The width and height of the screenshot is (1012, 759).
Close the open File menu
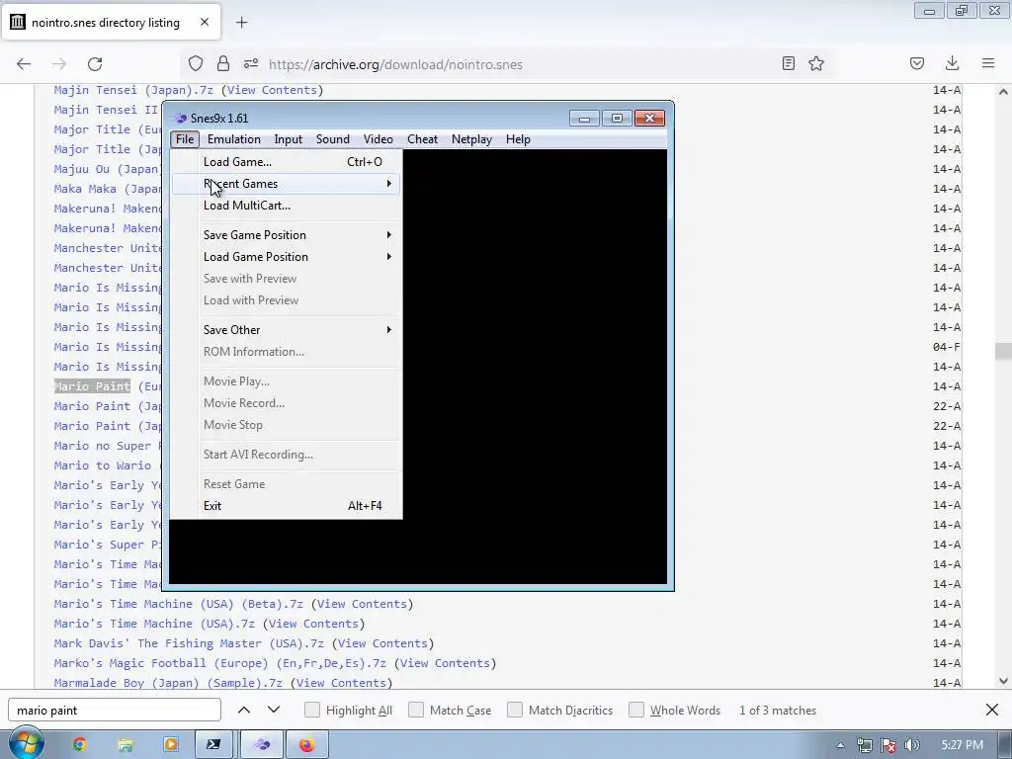coord(185,139)
